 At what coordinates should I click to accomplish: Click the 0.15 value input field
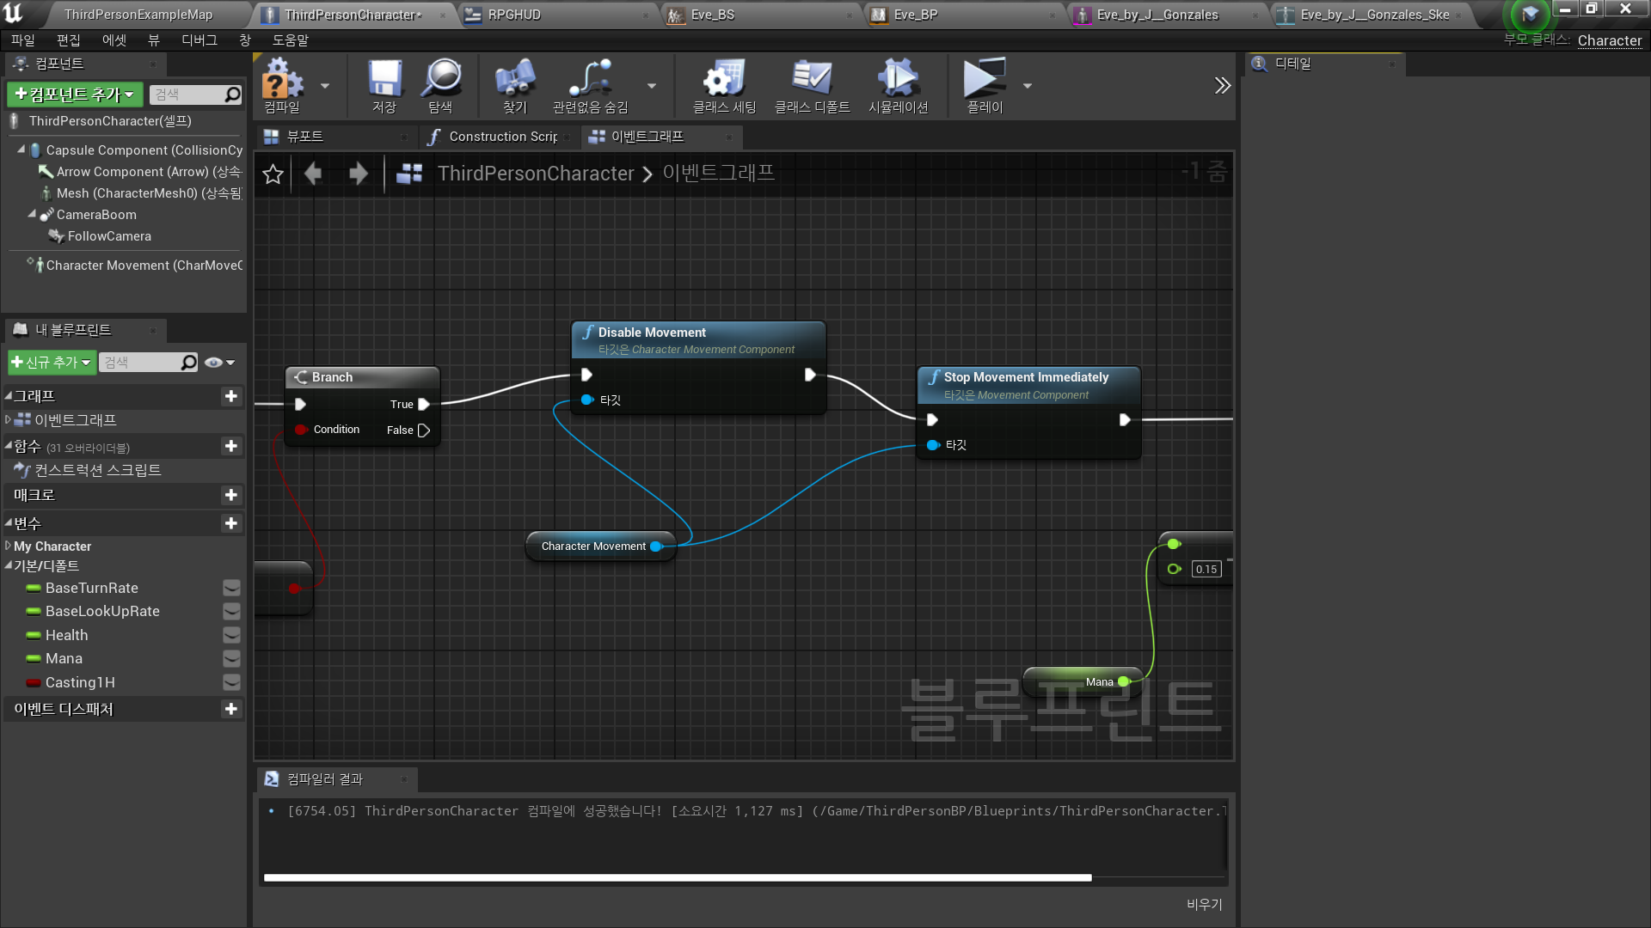click(1206, 568)
